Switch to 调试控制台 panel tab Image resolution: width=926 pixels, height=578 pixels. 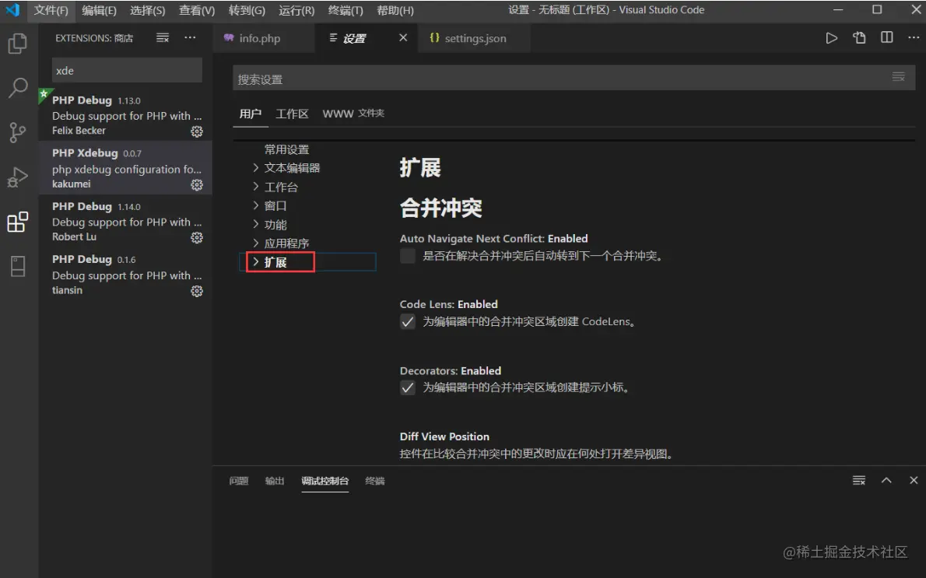click(x=324, y=481)
